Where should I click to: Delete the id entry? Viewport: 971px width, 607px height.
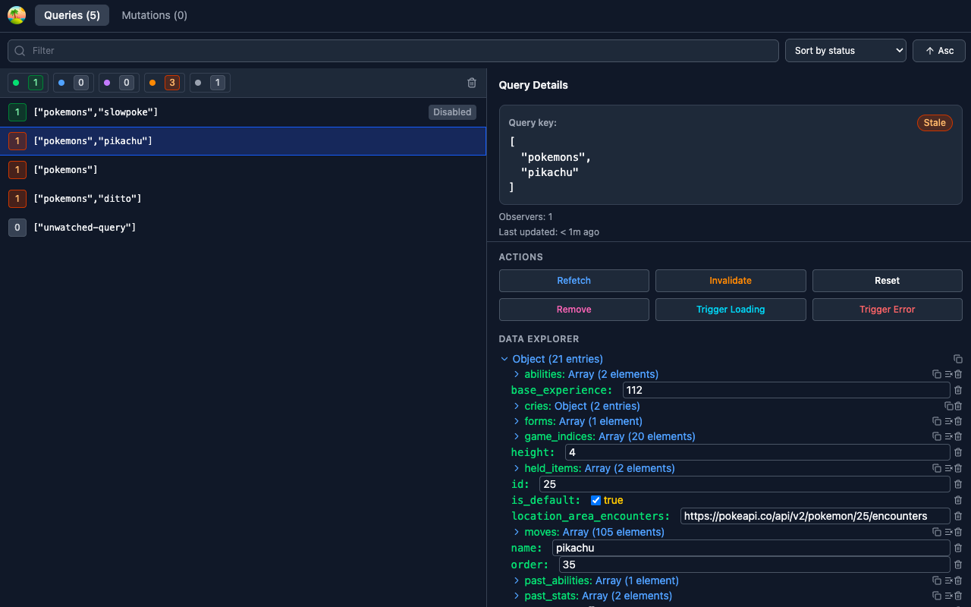(x=958, y=484)
